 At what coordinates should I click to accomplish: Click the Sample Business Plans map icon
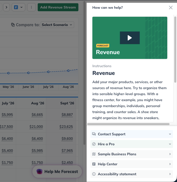[x=94, y=154]
